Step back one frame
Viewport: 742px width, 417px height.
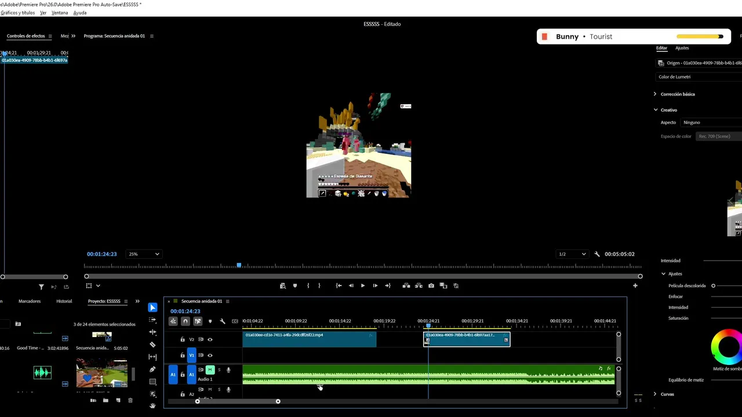(x=351, y=286)
